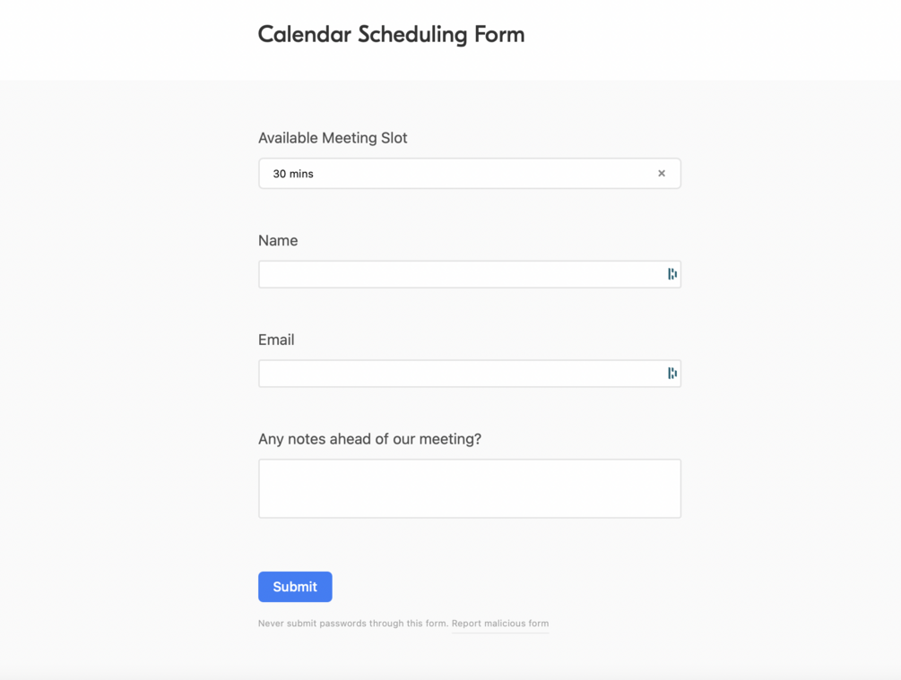
Task: Clear the selected 30 mins slot
Action: coord(662,174)
